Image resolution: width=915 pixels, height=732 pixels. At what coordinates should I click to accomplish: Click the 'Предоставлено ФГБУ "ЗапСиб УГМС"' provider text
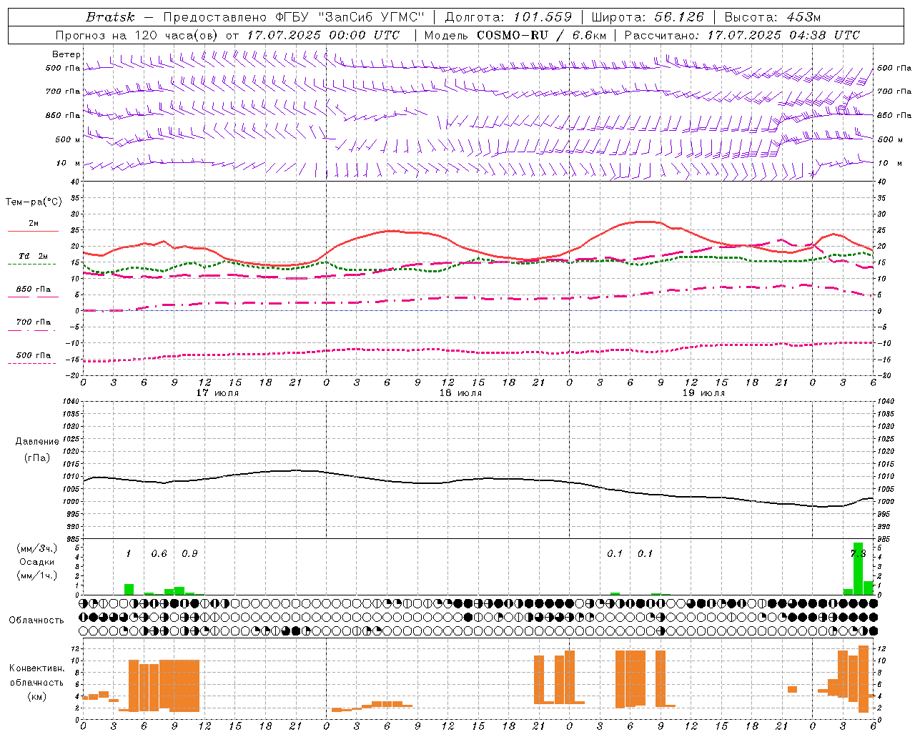[x=295, y=17]
